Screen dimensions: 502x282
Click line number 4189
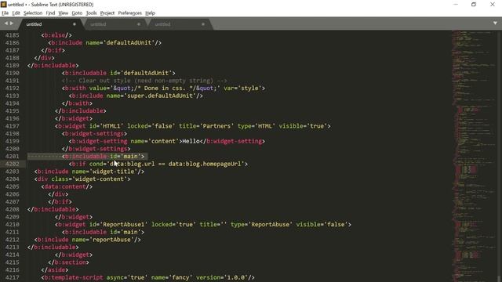tap(13, 66)
